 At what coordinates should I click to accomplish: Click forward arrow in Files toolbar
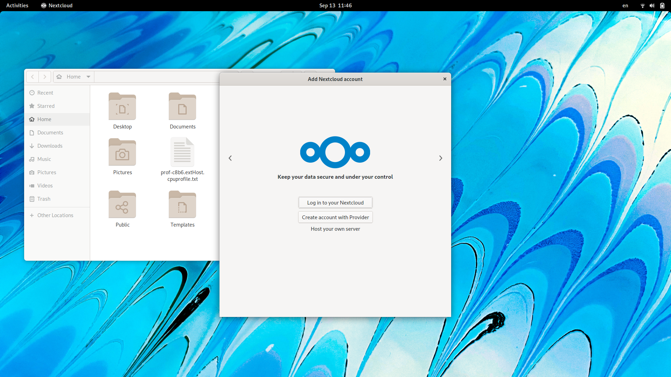45,77
